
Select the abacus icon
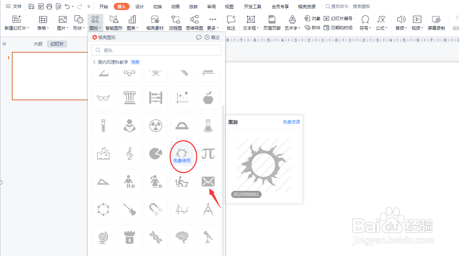tap(156, 98)
